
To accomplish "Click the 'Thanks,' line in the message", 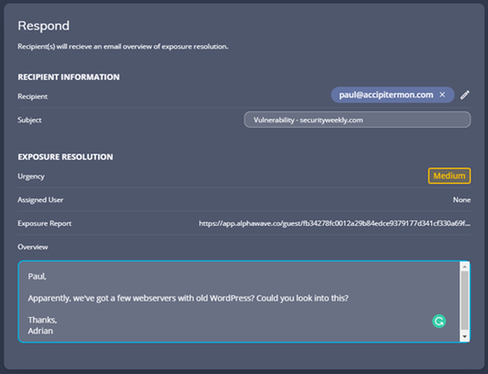I will point(42,320).
